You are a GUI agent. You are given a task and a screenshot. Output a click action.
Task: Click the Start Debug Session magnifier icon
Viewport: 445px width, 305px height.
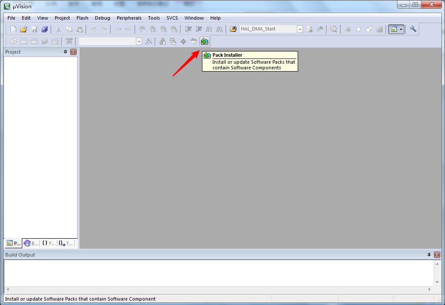coord(334,29)
